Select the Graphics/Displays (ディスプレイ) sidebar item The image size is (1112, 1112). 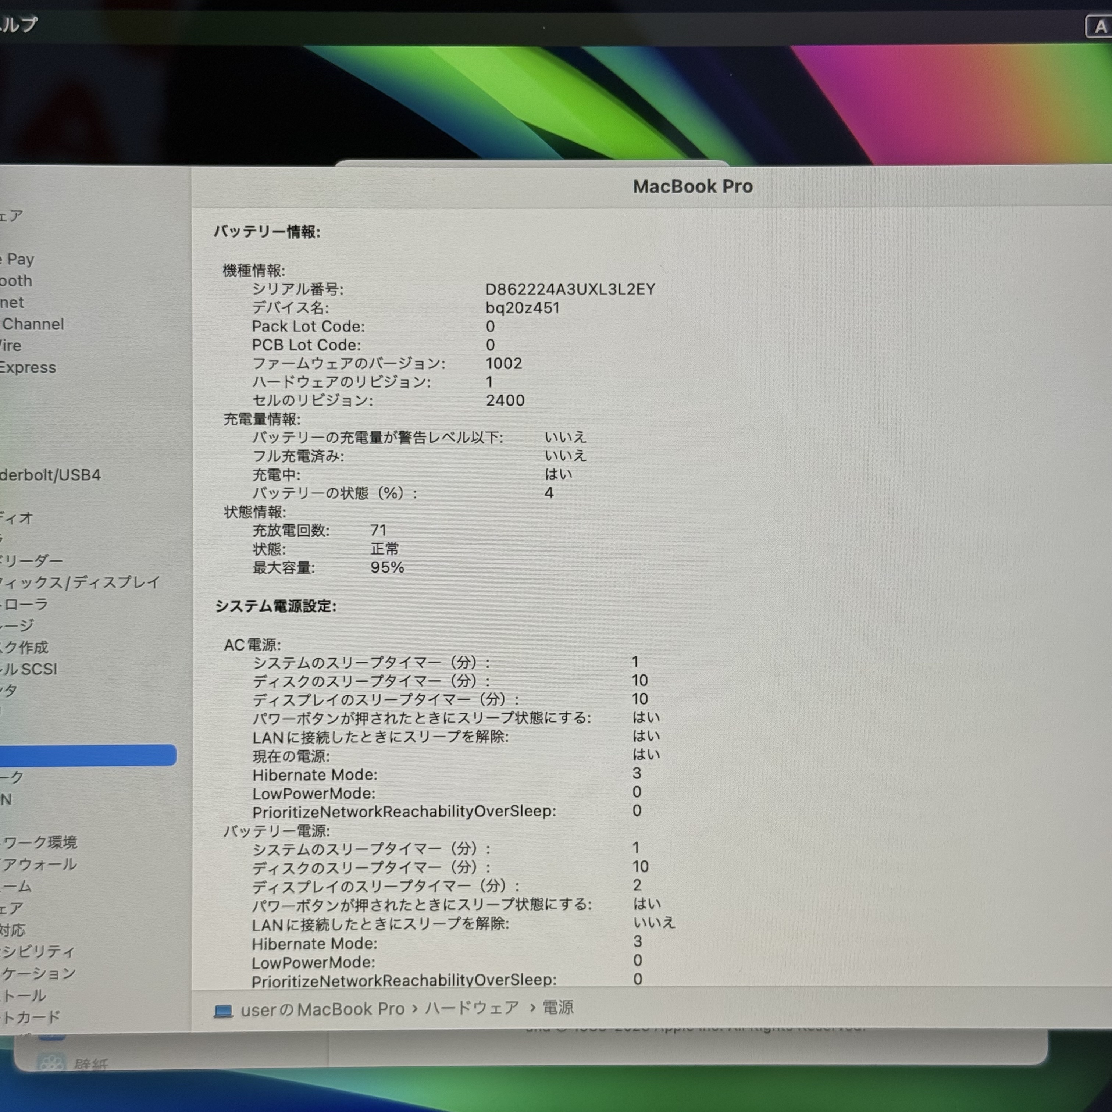point(81,582)
